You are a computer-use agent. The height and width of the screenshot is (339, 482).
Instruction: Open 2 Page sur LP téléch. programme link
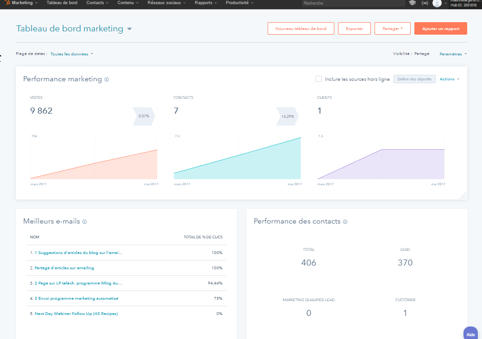coord(78,283)
